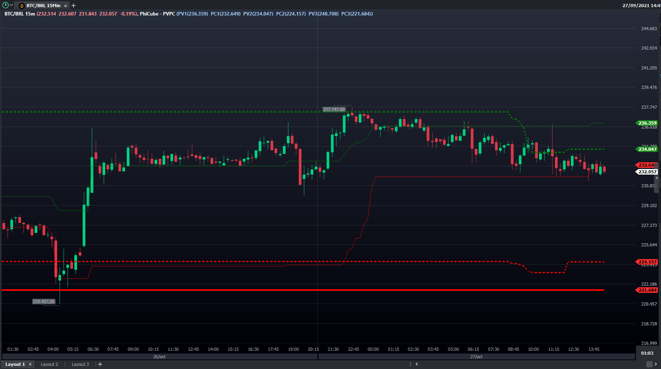This screenshot has height=369, width=661.
Task: Click the green 234.047 price tag
Action: 647,149
